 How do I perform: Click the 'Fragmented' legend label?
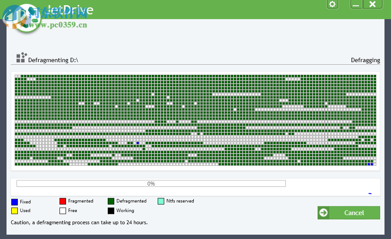(80, 201)
